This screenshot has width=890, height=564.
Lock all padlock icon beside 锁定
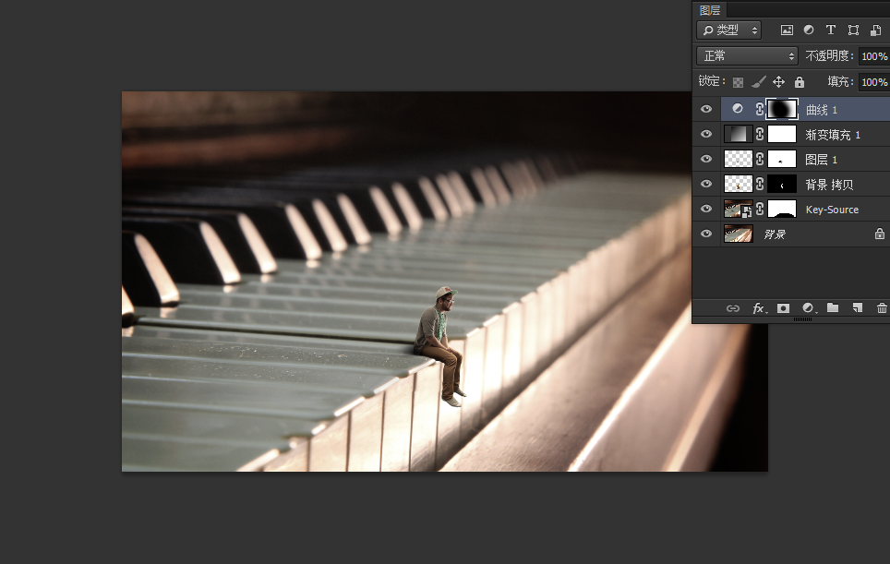tap(800, 82)
